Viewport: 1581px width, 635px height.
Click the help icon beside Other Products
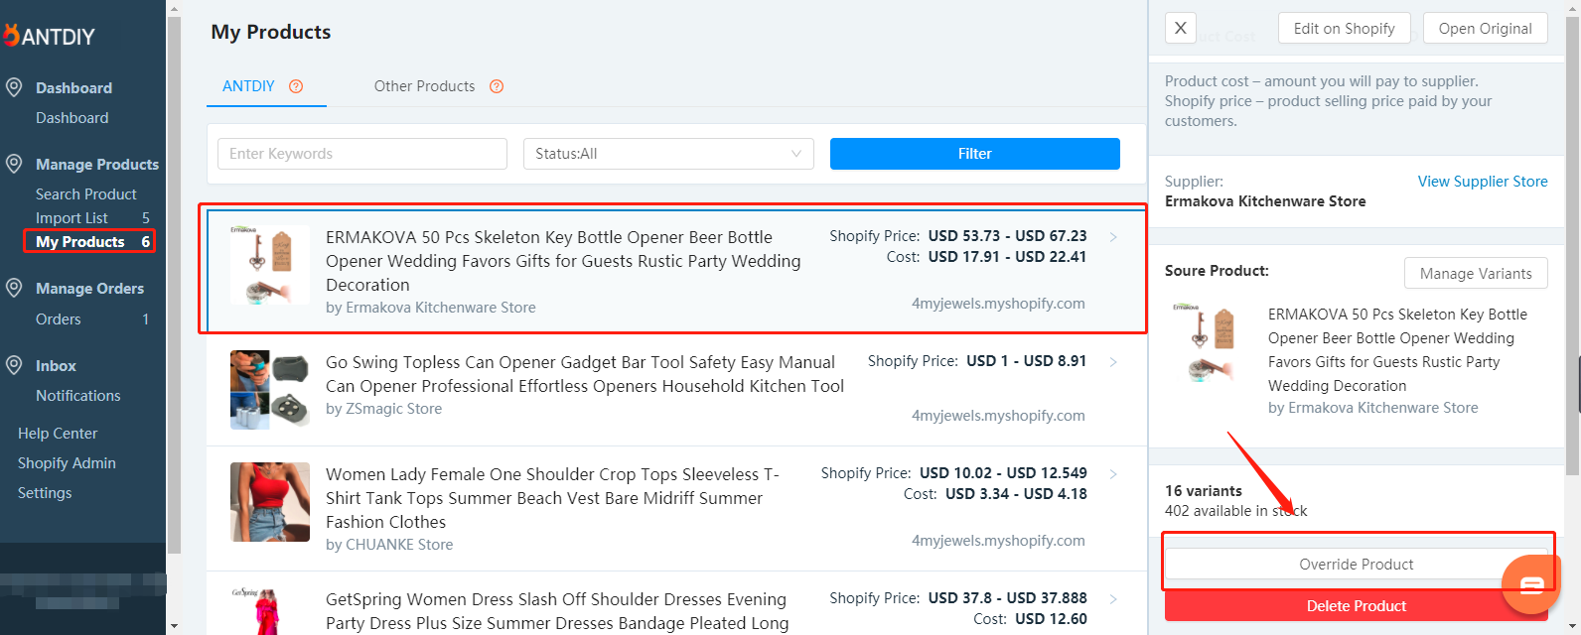pos(497,86)
